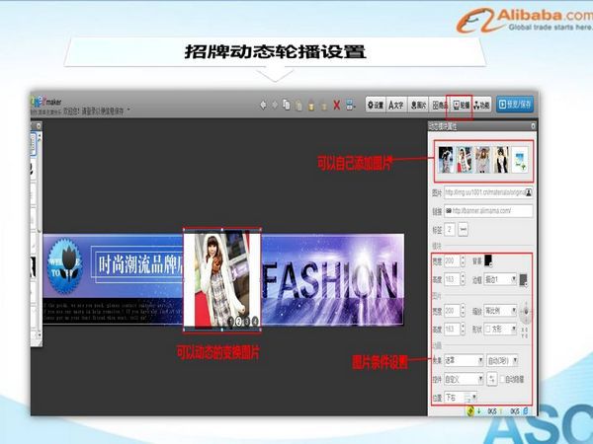
Task: Click the module 宽度 field showing 200
Action: 452,260
